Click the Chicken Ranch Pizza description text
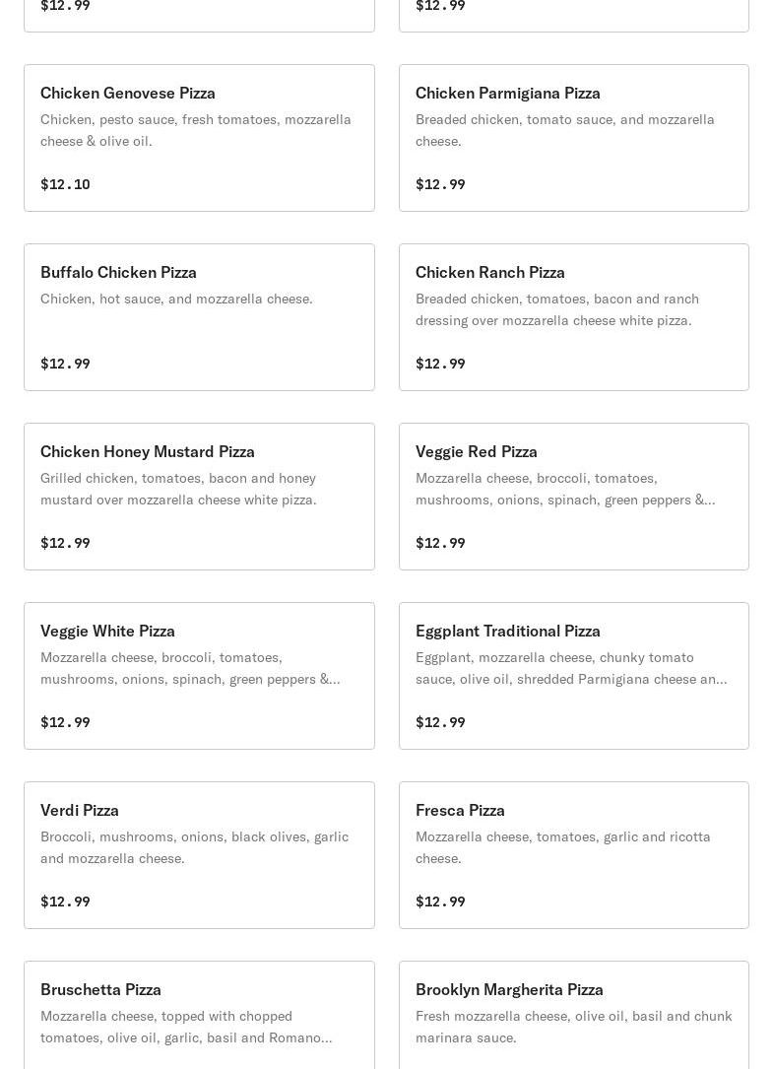 coord(556,309)
